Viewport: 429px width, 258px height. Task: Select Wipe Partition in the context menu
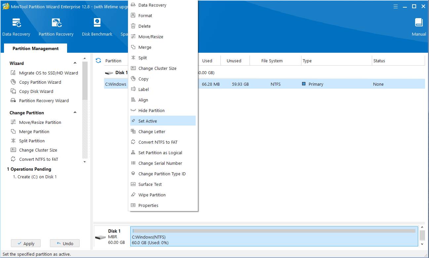tap(152, 195)
